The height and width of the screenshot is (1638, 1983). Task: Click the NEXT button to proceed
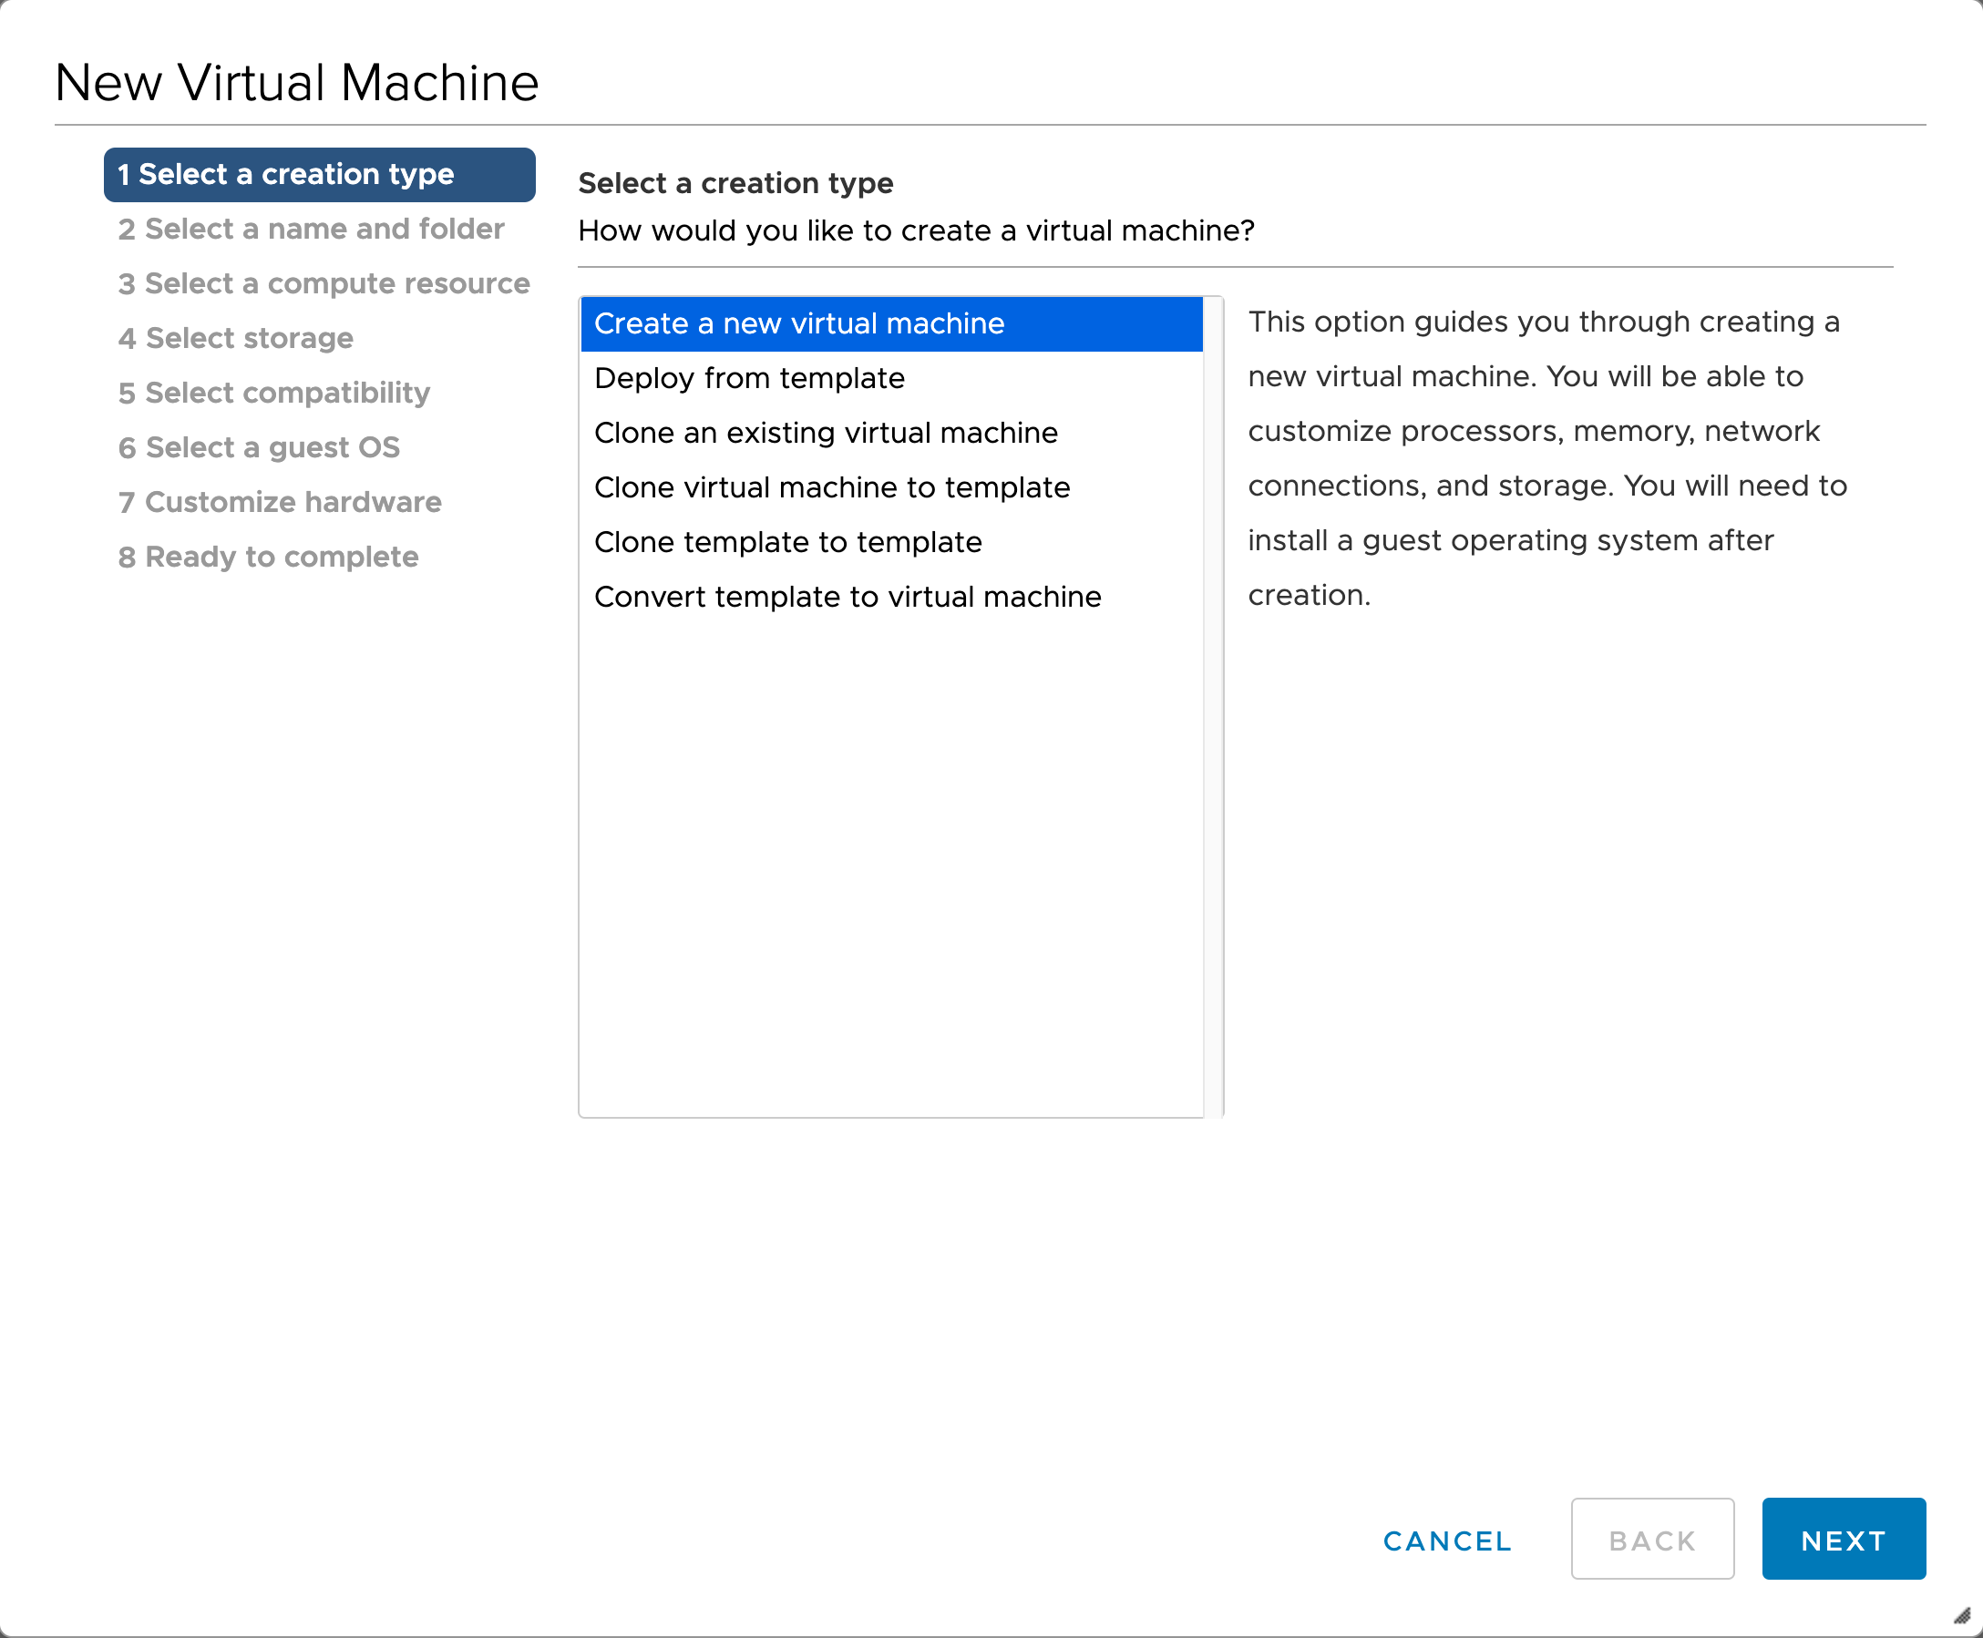(x=1844, y=1540)
